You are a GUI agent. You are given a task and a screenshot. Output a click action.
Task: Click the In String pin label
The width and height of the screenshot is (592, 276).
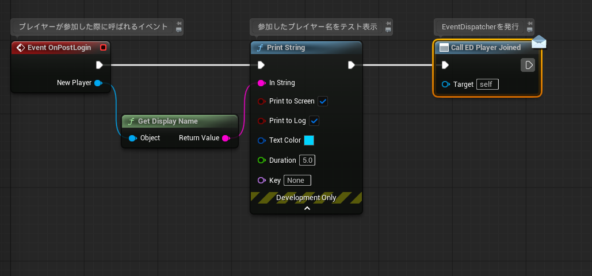(x=282, y=83)
